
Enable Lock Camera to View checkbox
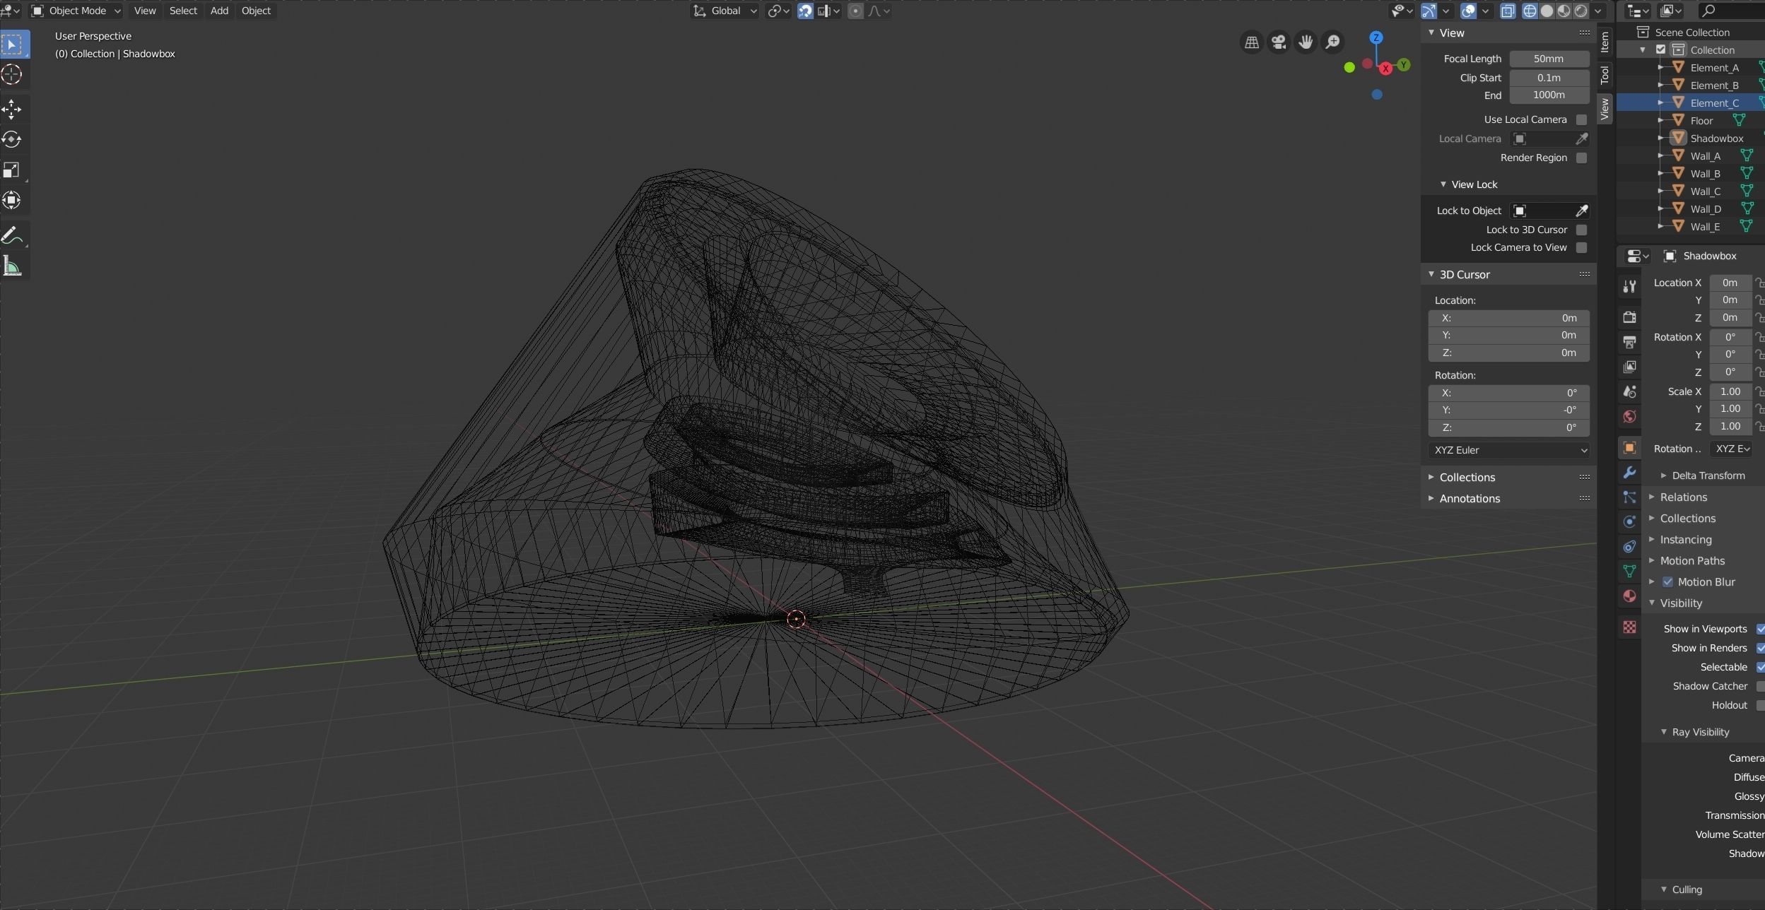pyautogui.click(x=1581, y=247)
